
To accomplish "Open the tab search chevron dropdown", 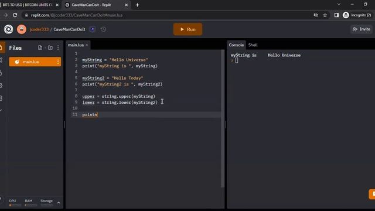I will pyautogui.click(x=339, y=4).
